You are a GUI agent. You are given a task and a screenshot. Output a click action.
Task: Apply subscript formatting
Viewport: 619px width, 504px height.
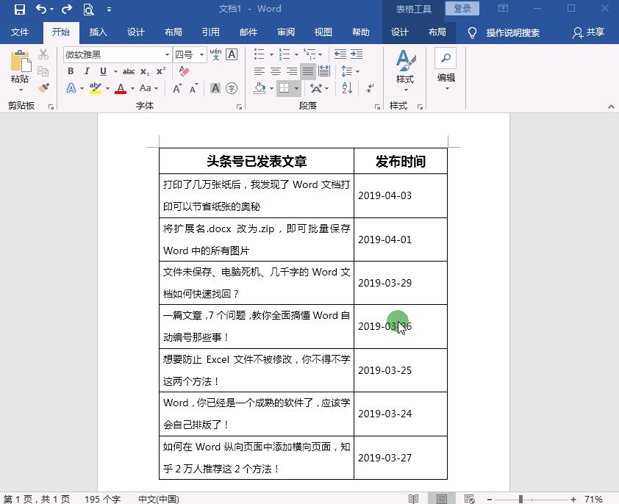[143, 71]
